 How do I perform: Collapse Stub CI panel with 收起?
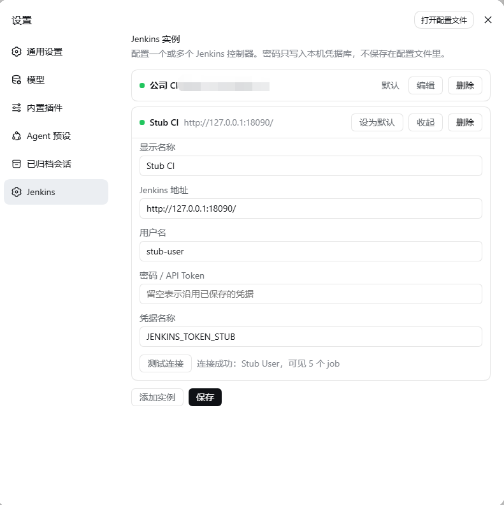[426, 122]
